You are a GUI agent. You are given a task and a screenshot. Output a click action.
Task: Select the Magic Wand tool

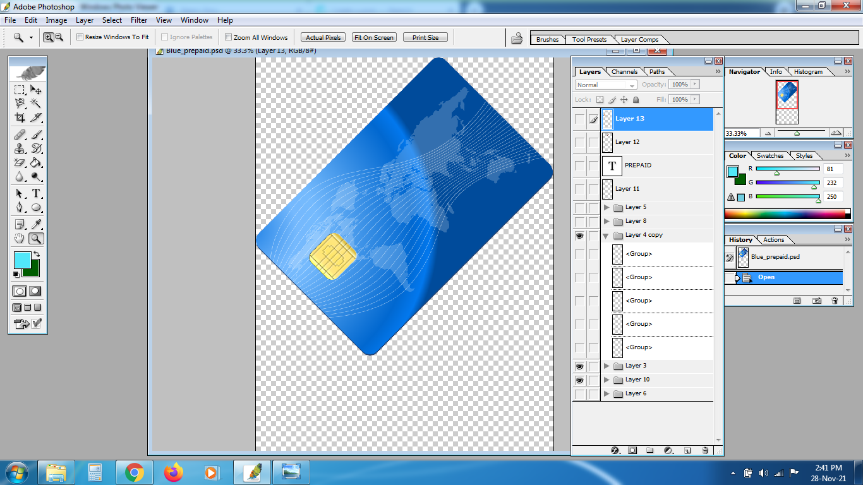(36, 102)
